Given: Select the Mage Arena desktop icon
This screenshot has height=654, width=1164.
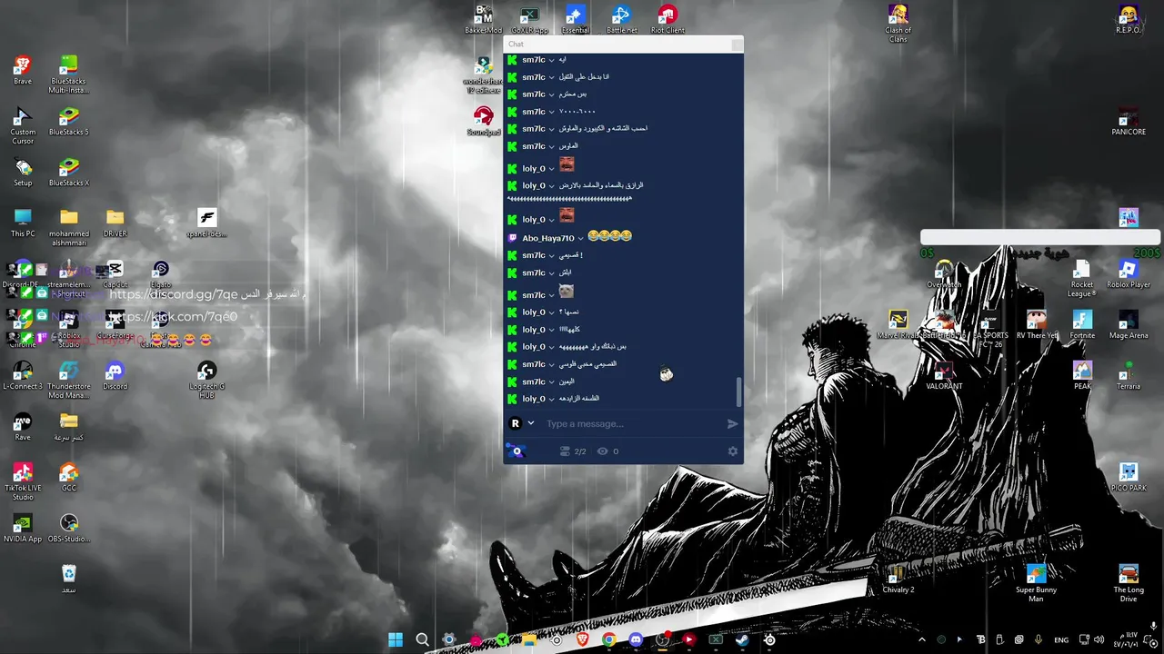Looking at the screenshot, I should pyautogui.click(x=1129, y=324).
